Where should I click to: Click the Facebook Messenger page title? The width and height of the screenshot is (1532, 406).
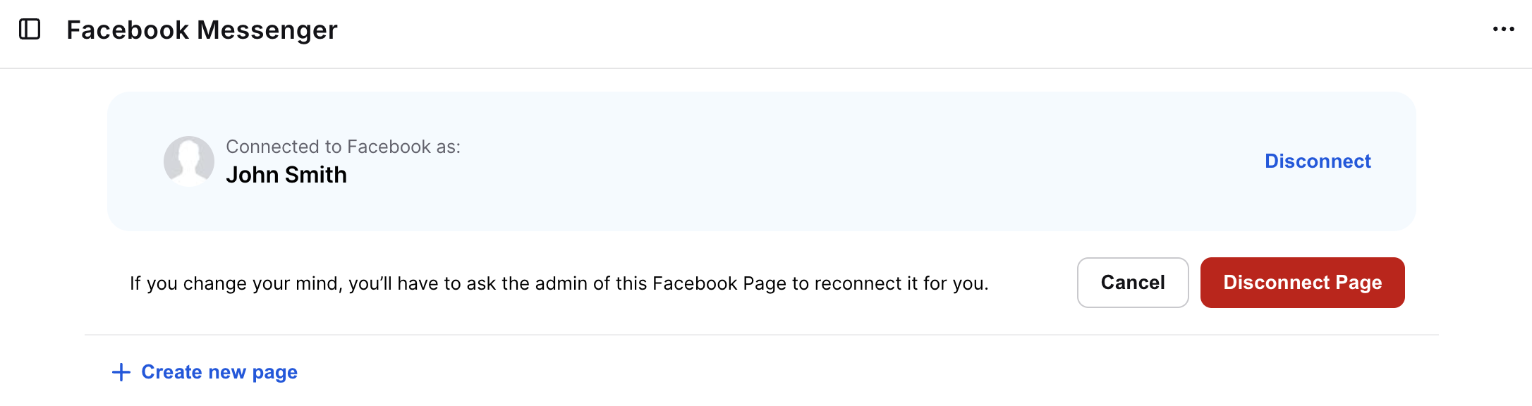(202, 30)
